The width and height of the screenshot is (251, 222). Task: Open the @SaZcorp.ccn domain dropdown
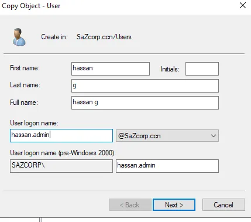coord(167,136)
